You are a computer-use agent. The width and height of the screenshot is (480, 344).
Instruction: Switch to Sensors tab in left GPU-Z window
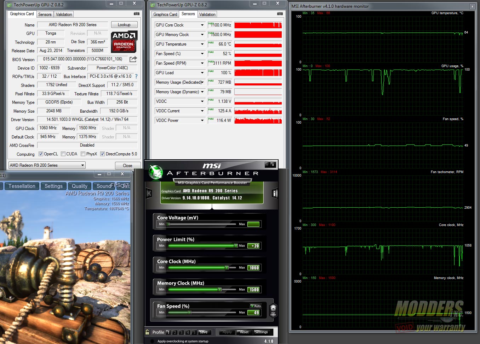tap(45, 14)
